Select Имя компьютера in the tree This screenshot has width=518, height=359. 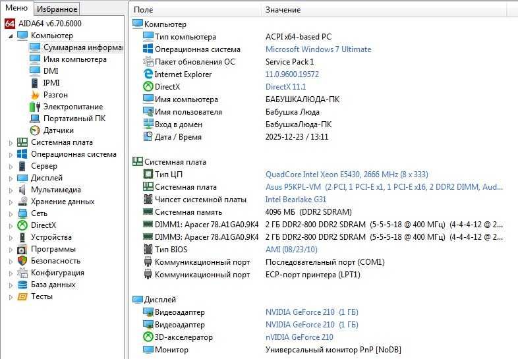pyautogui.click(x=74, y=59)
